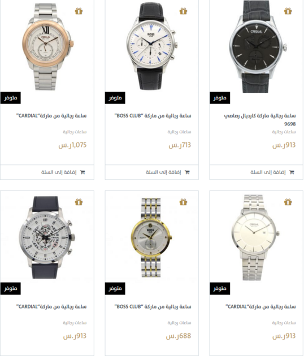Click cart icon under the Cardial 9698 watch
Viewport: 304px width, 356px height.
coord(292,172)
